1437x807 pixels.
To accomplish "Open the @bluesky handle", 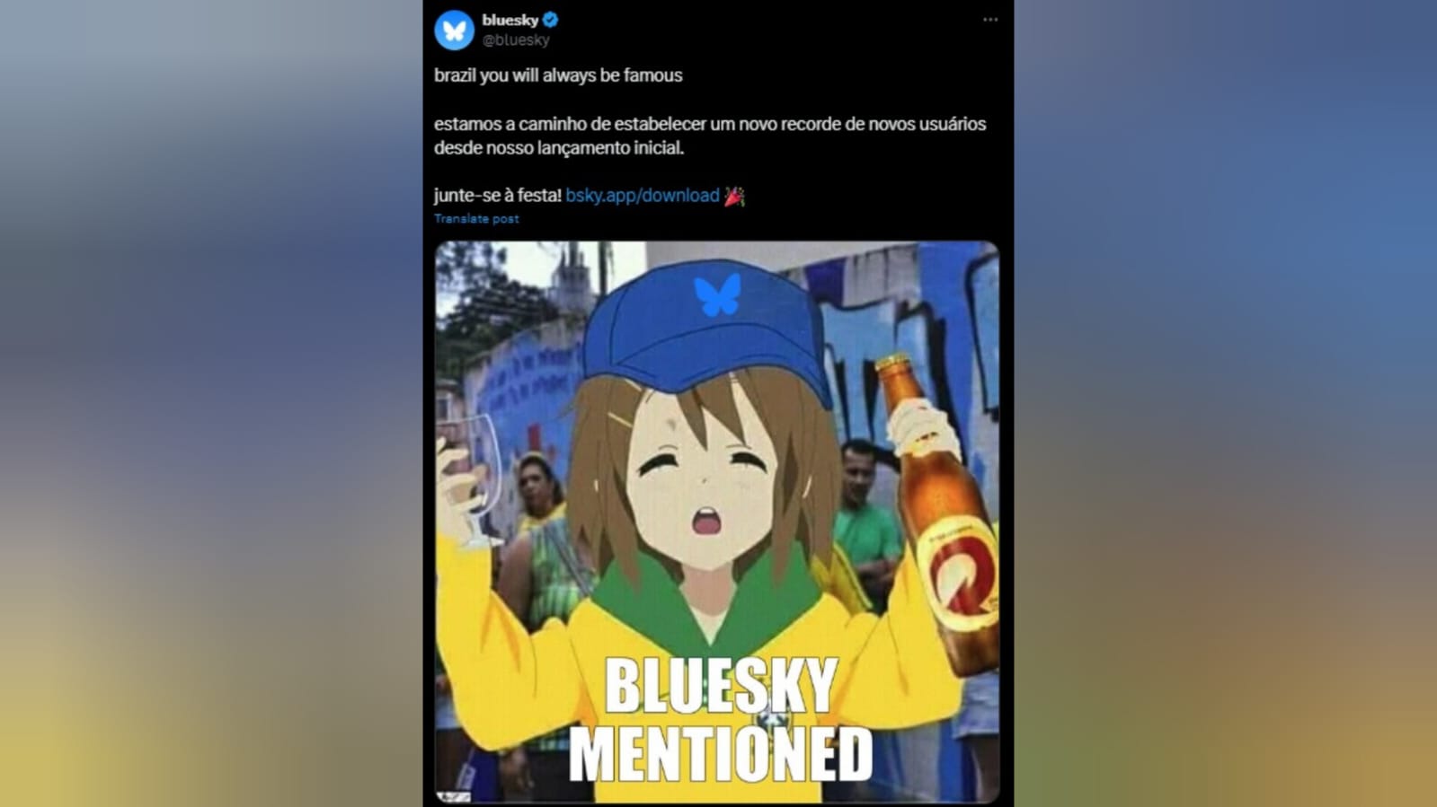I will point(516,40).
